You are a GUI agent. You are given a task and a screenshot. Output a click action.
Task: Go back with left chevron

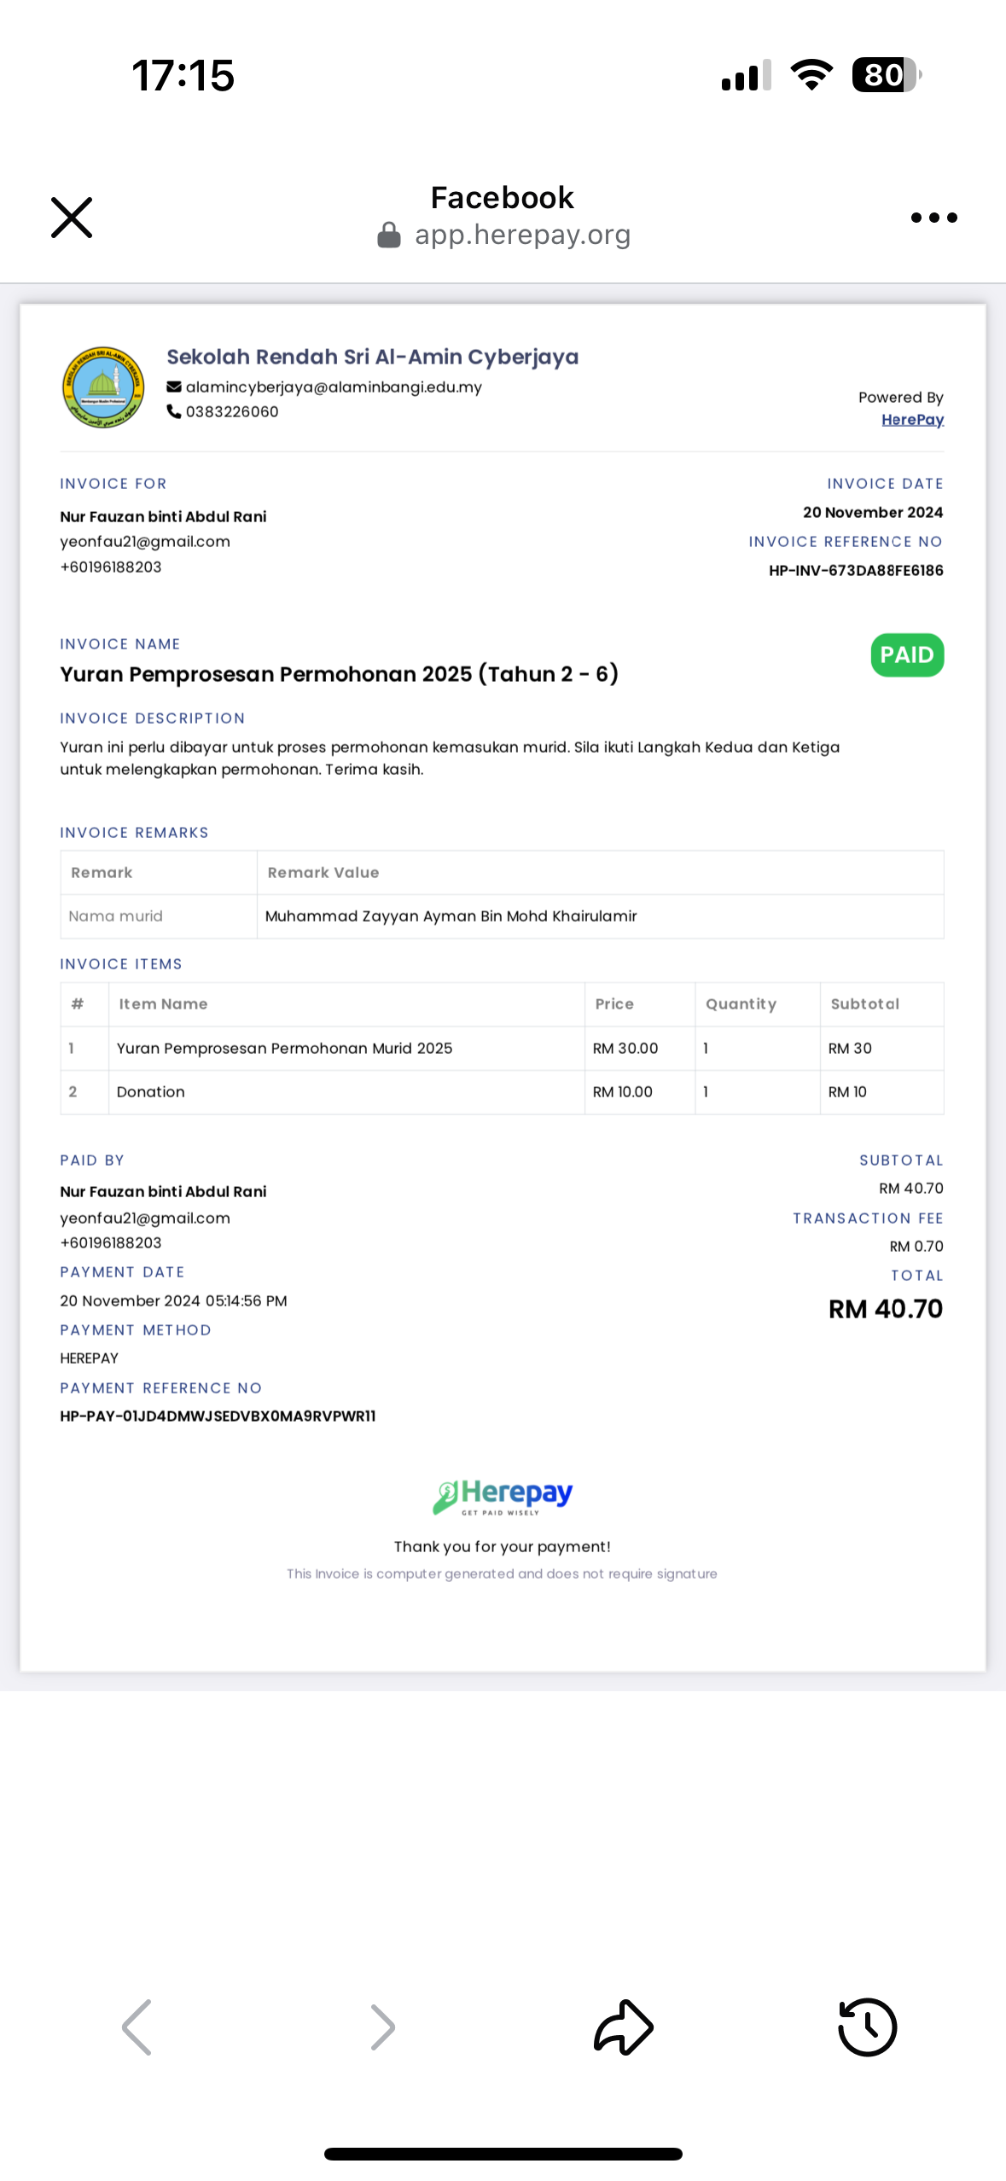coord(137,2027)
